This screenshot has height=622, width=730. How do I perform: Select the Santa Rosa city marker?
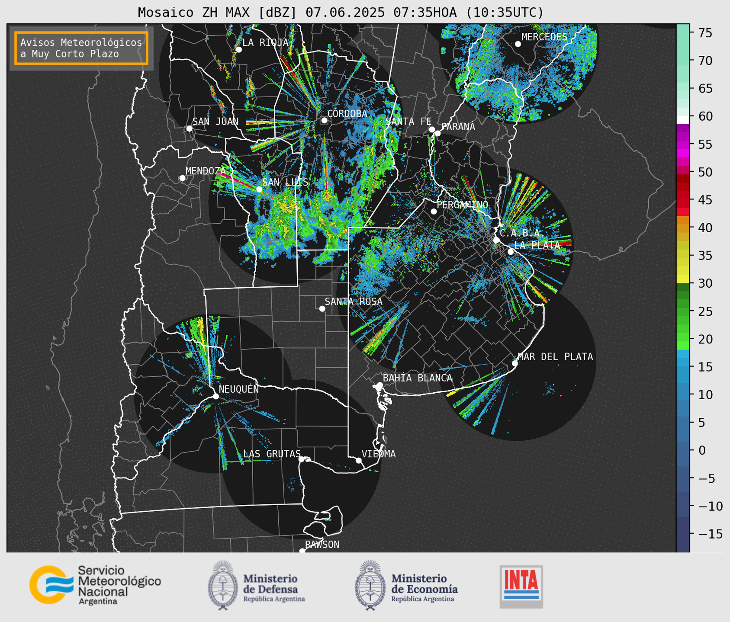322,308
